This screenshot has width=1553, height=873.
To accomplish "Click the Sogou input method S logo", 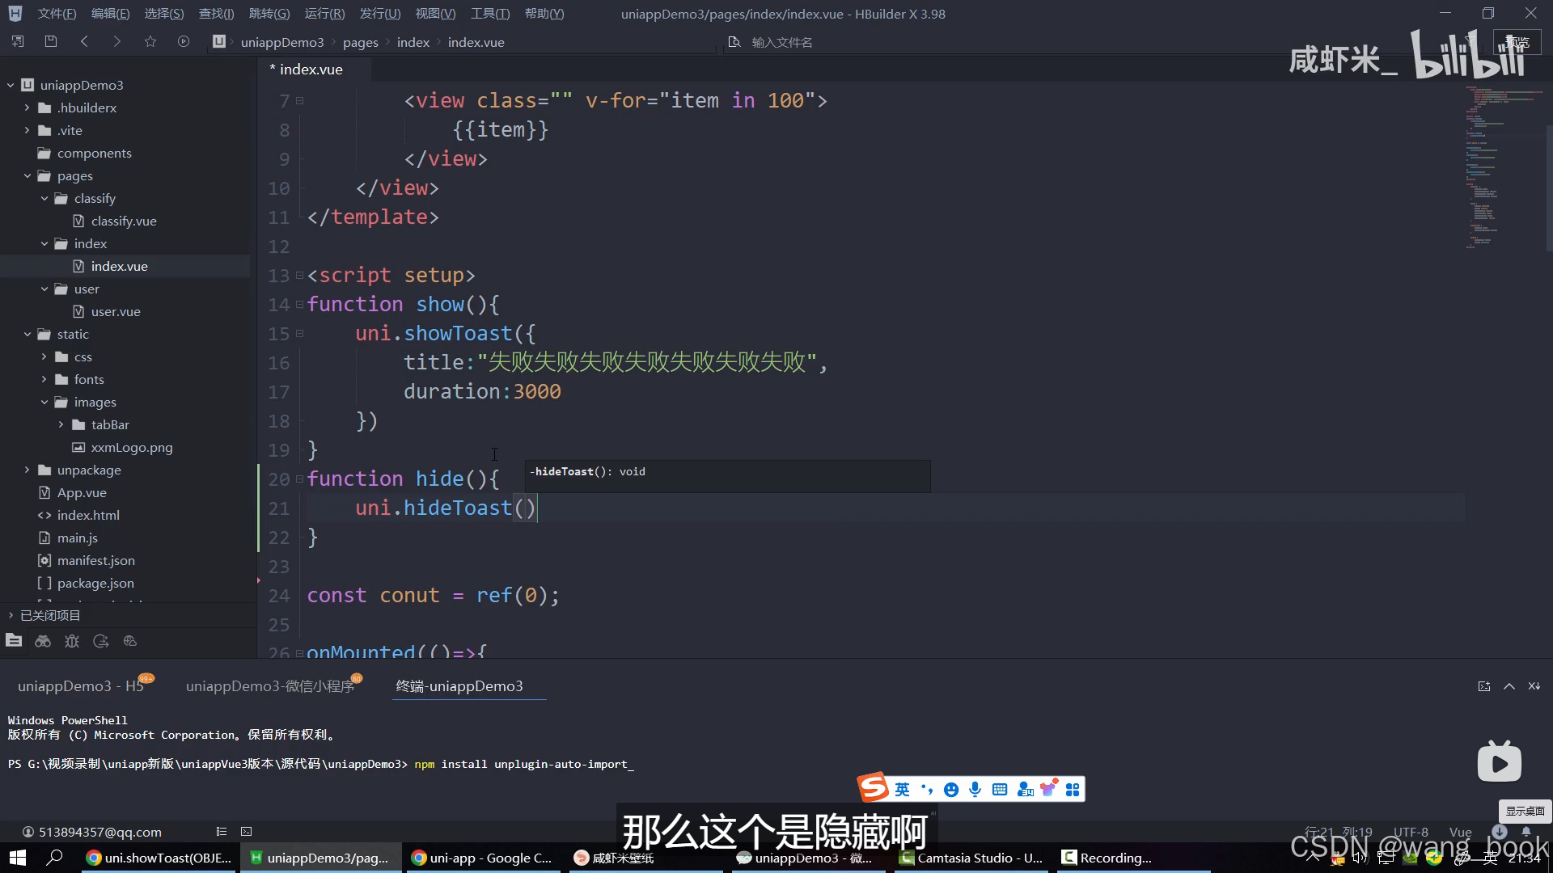I will pos(874,787).
